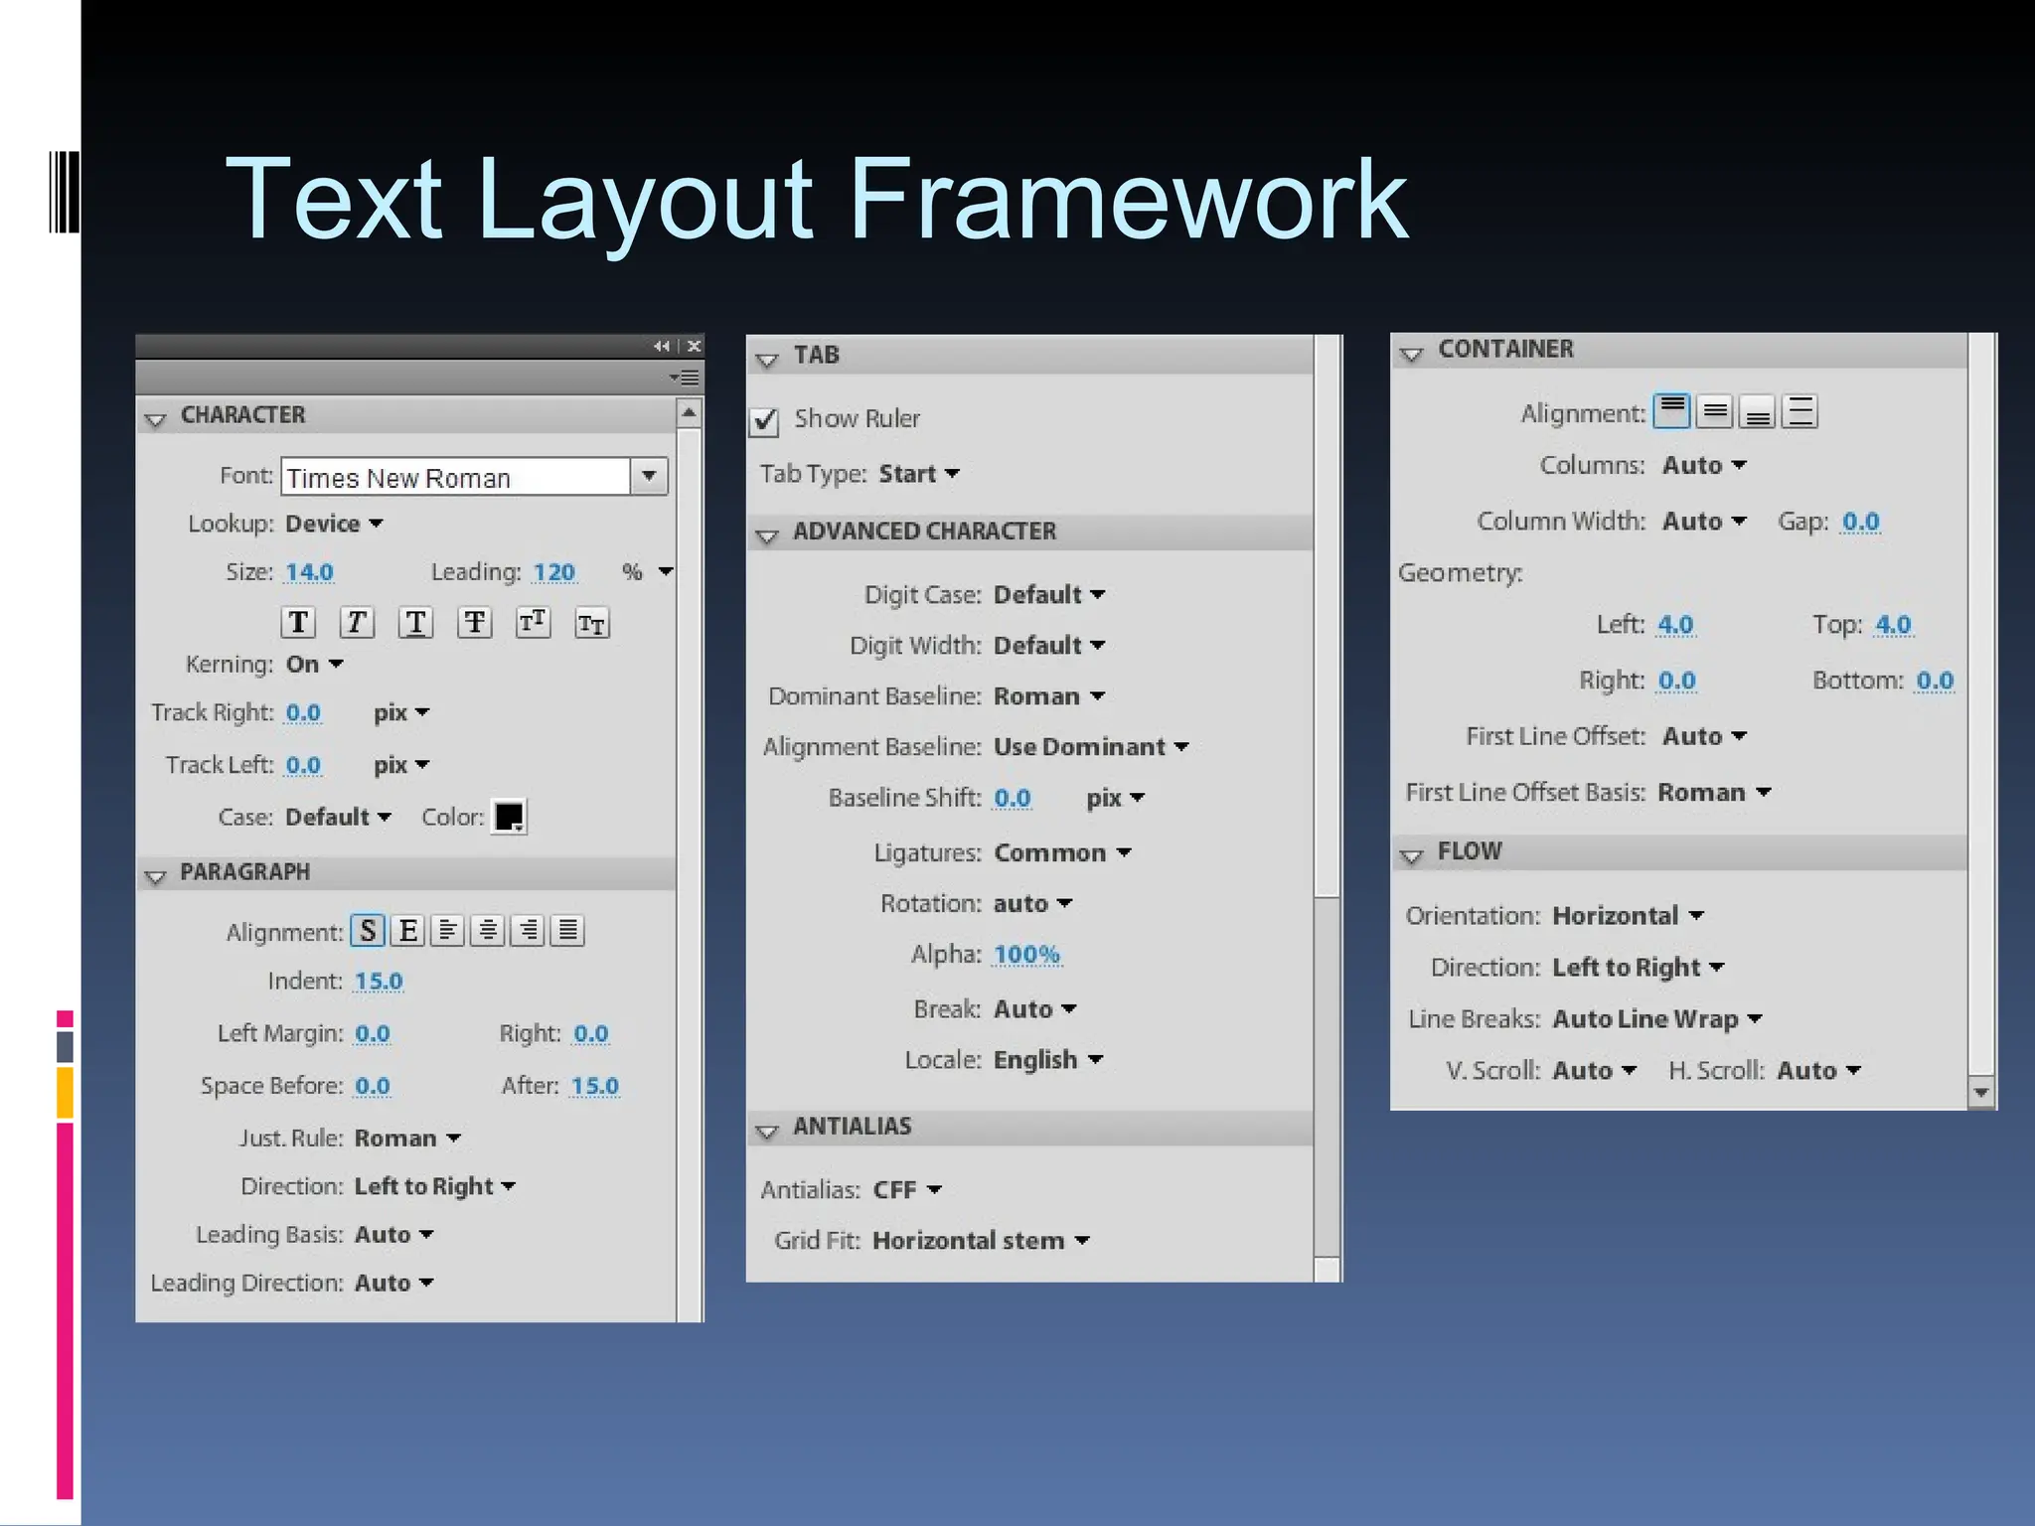Open the Ligatures Common dropdown
Image resolution: width=2035 pixels, height=1526 pixels.
tap(1062, 853)
